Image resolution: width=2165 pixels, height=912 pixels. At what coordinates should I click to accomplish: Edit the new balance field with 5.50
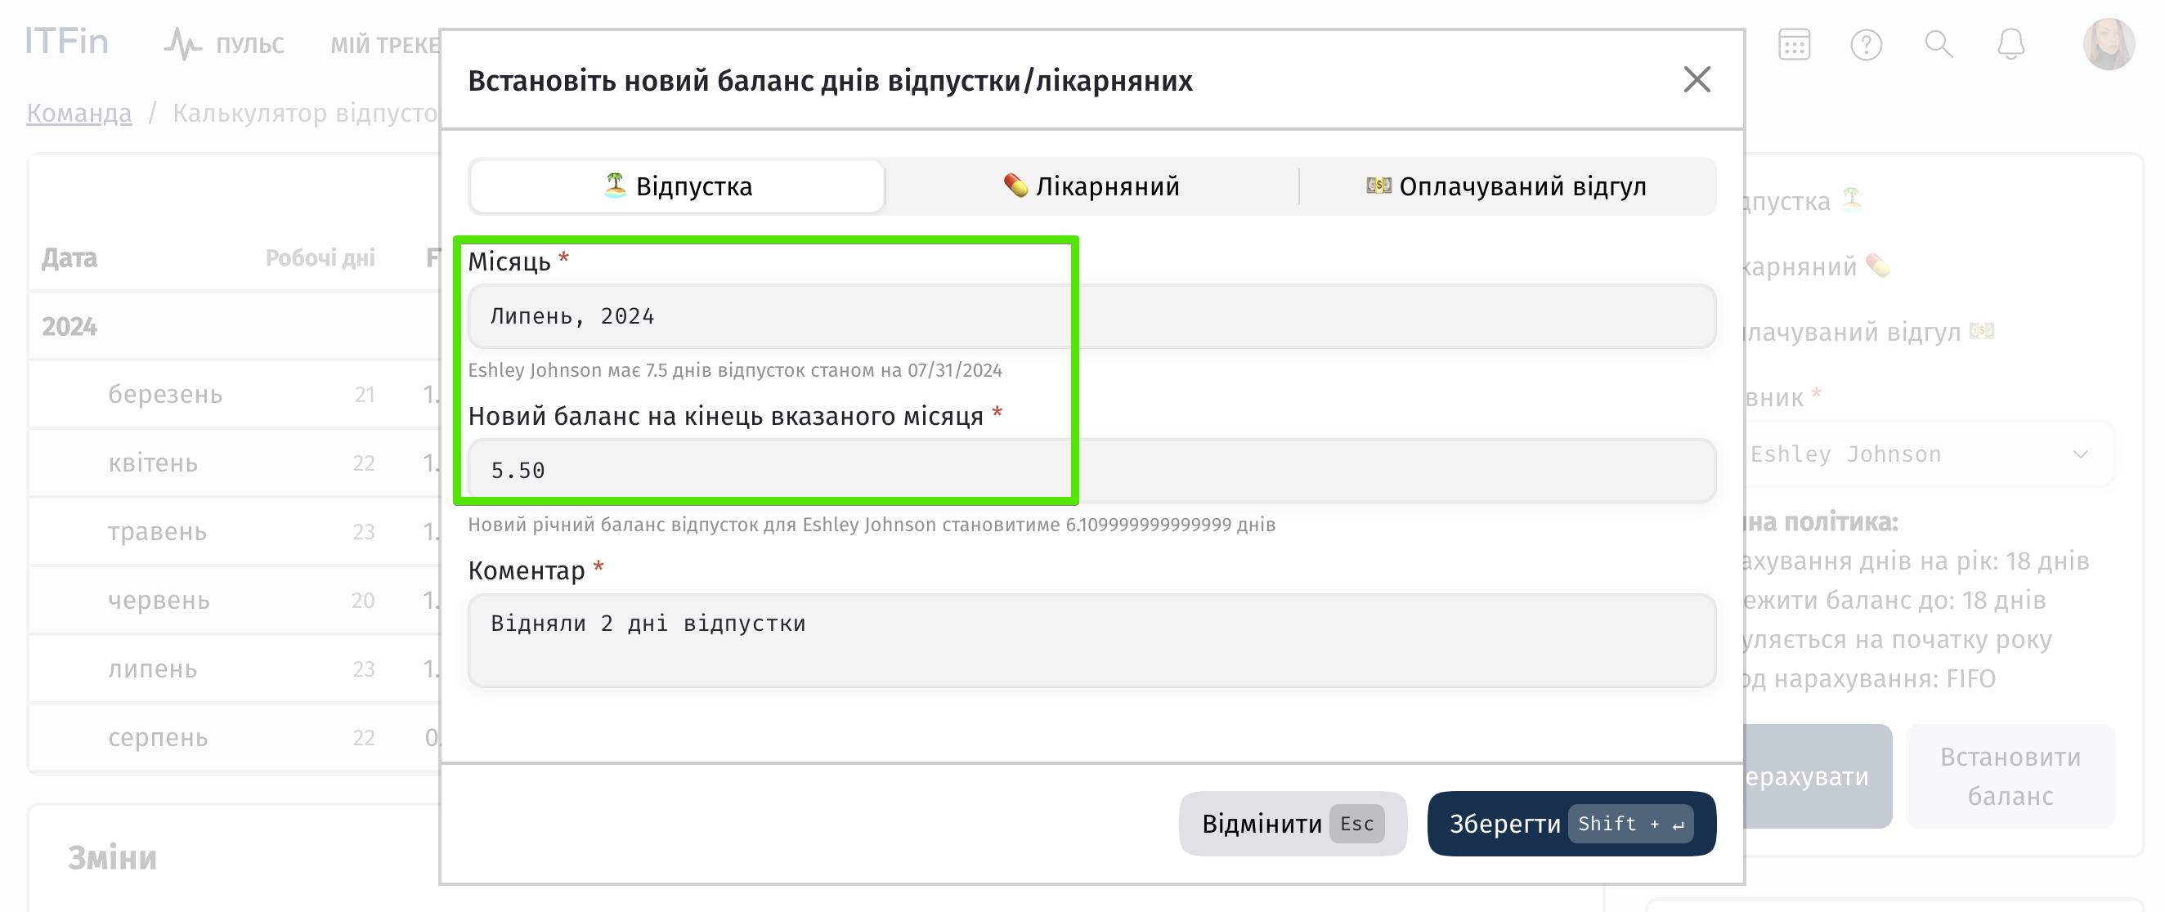[x=1091, y=470]
